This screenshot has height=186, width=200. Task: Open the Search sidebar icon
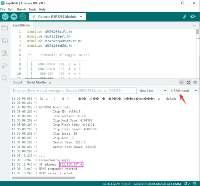click(x=5, y=78)
